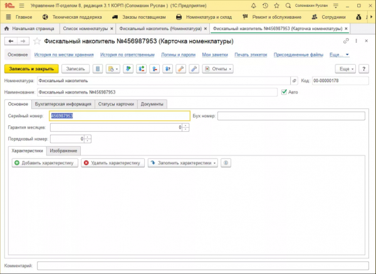The image size is (376, 274).
Task: Open the notifications bell icon
Action: tap(253, 6)
